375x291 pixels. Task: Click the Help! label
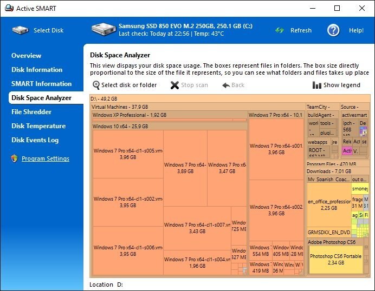tap(356, 30)
